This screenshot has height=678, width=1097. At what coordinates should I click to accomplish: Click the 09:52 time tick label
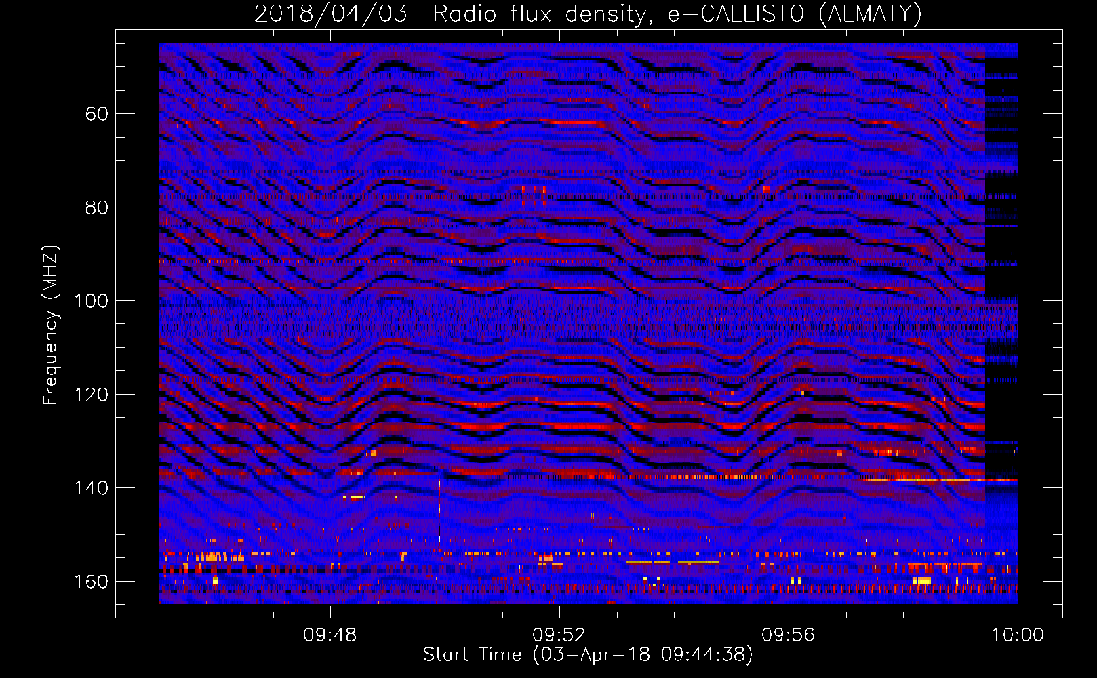click(559, 635)
